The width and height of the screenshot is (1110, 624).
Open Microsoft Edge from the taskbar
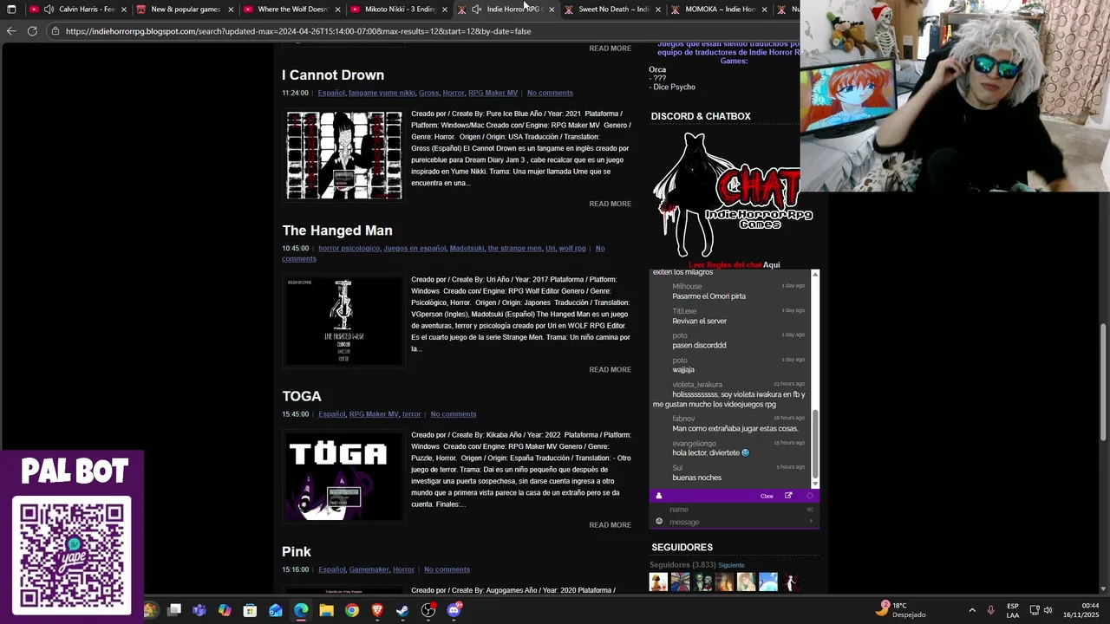(x=301, y=610)
